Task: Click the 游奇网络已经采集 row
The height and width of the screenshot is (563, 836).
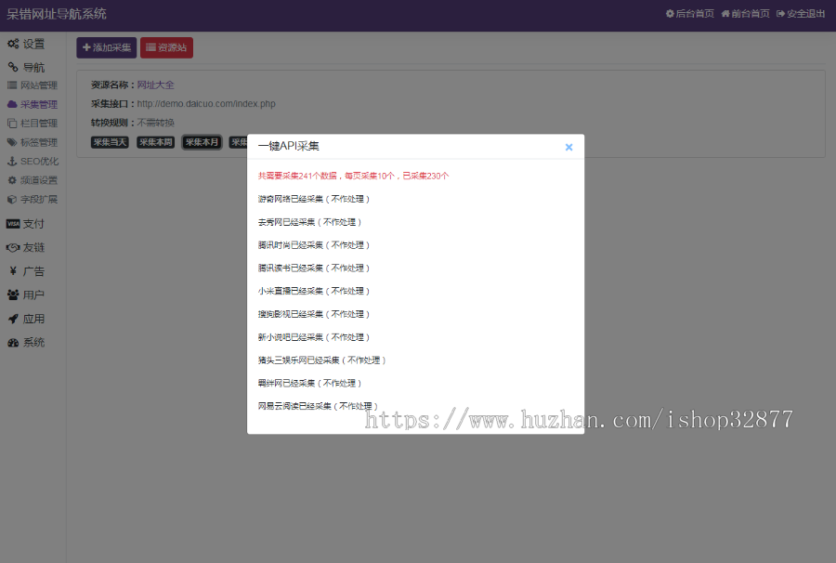Action: pyautogui.click(x=314, y=199)
